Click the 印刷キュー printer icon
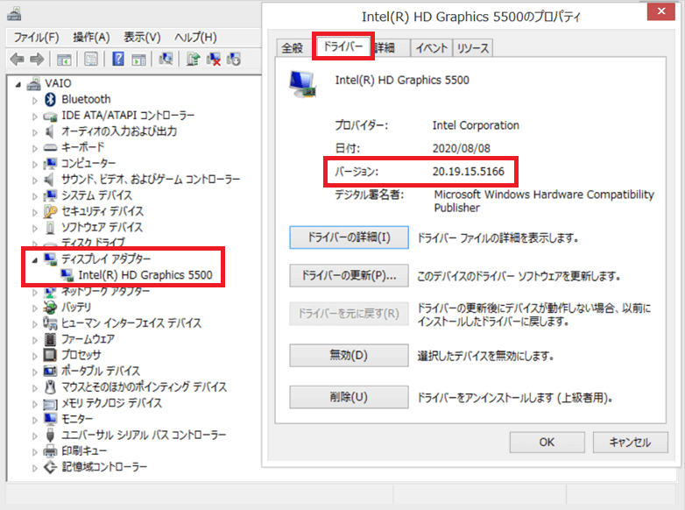This screenshot has width=685, height=510. pos(50,450)
